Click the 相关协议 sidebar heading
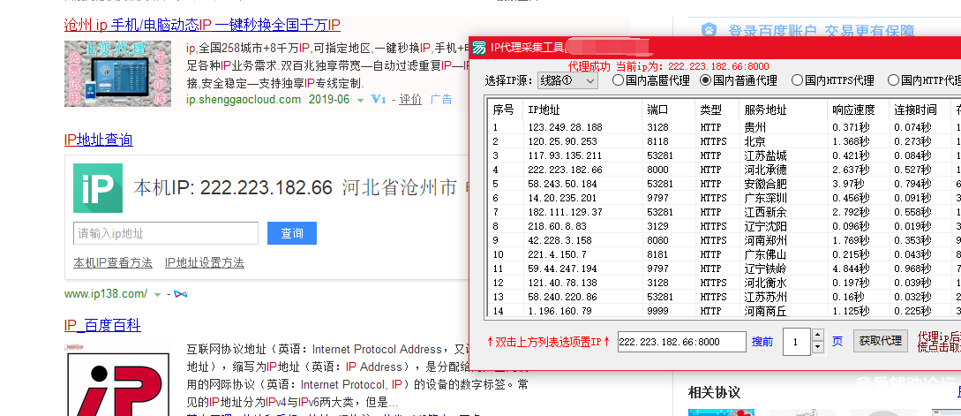Screen dimensions: 961x416 coord(714,392)
